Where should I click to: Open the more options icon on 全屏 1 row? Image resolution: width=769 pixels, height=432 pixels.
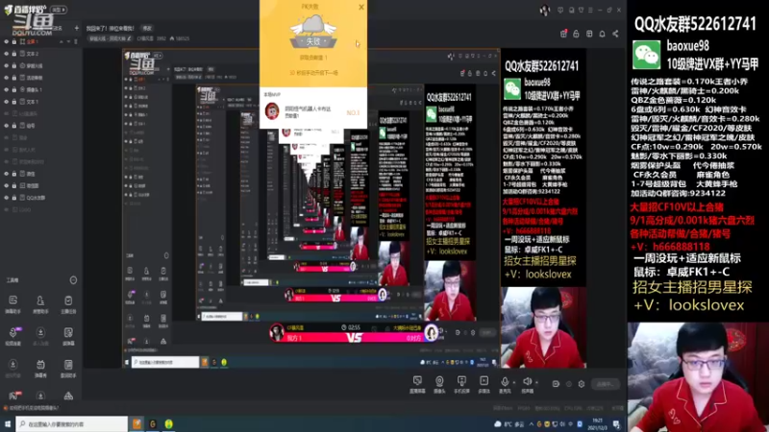(76, 42)
